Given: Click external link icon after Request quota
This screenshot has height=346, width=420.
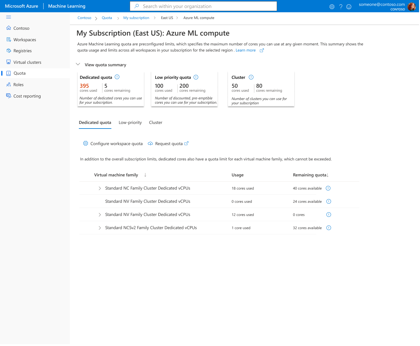Looking at the screenshot, I should (186, 143).
